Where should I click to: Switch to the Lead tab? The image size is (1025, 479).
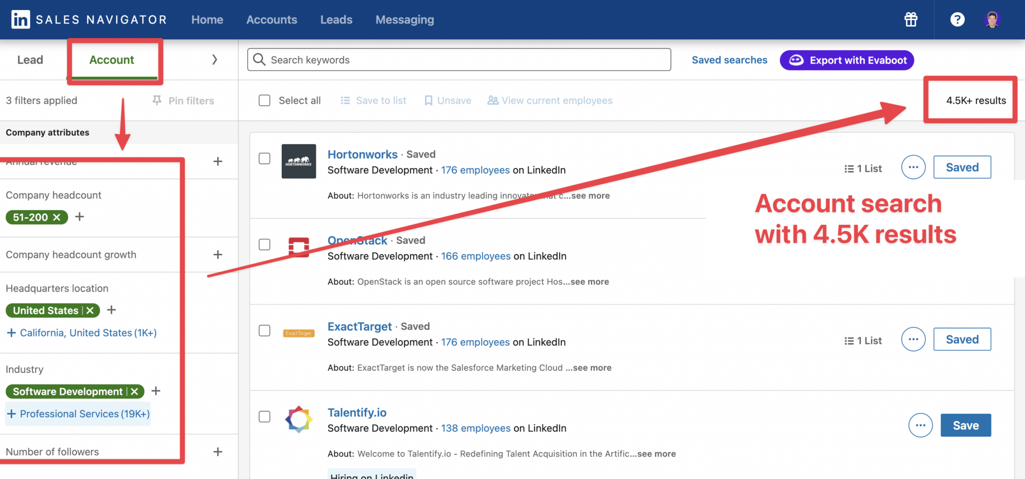pyautogui.click(x=30, y=60)
